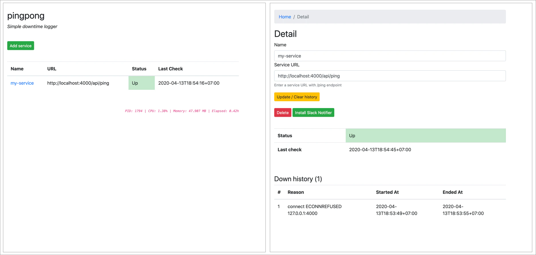The width and height of the screenshot is (536, 255).
Task: Click the Name column header in the services table
Action: click(x=17, y=69)
